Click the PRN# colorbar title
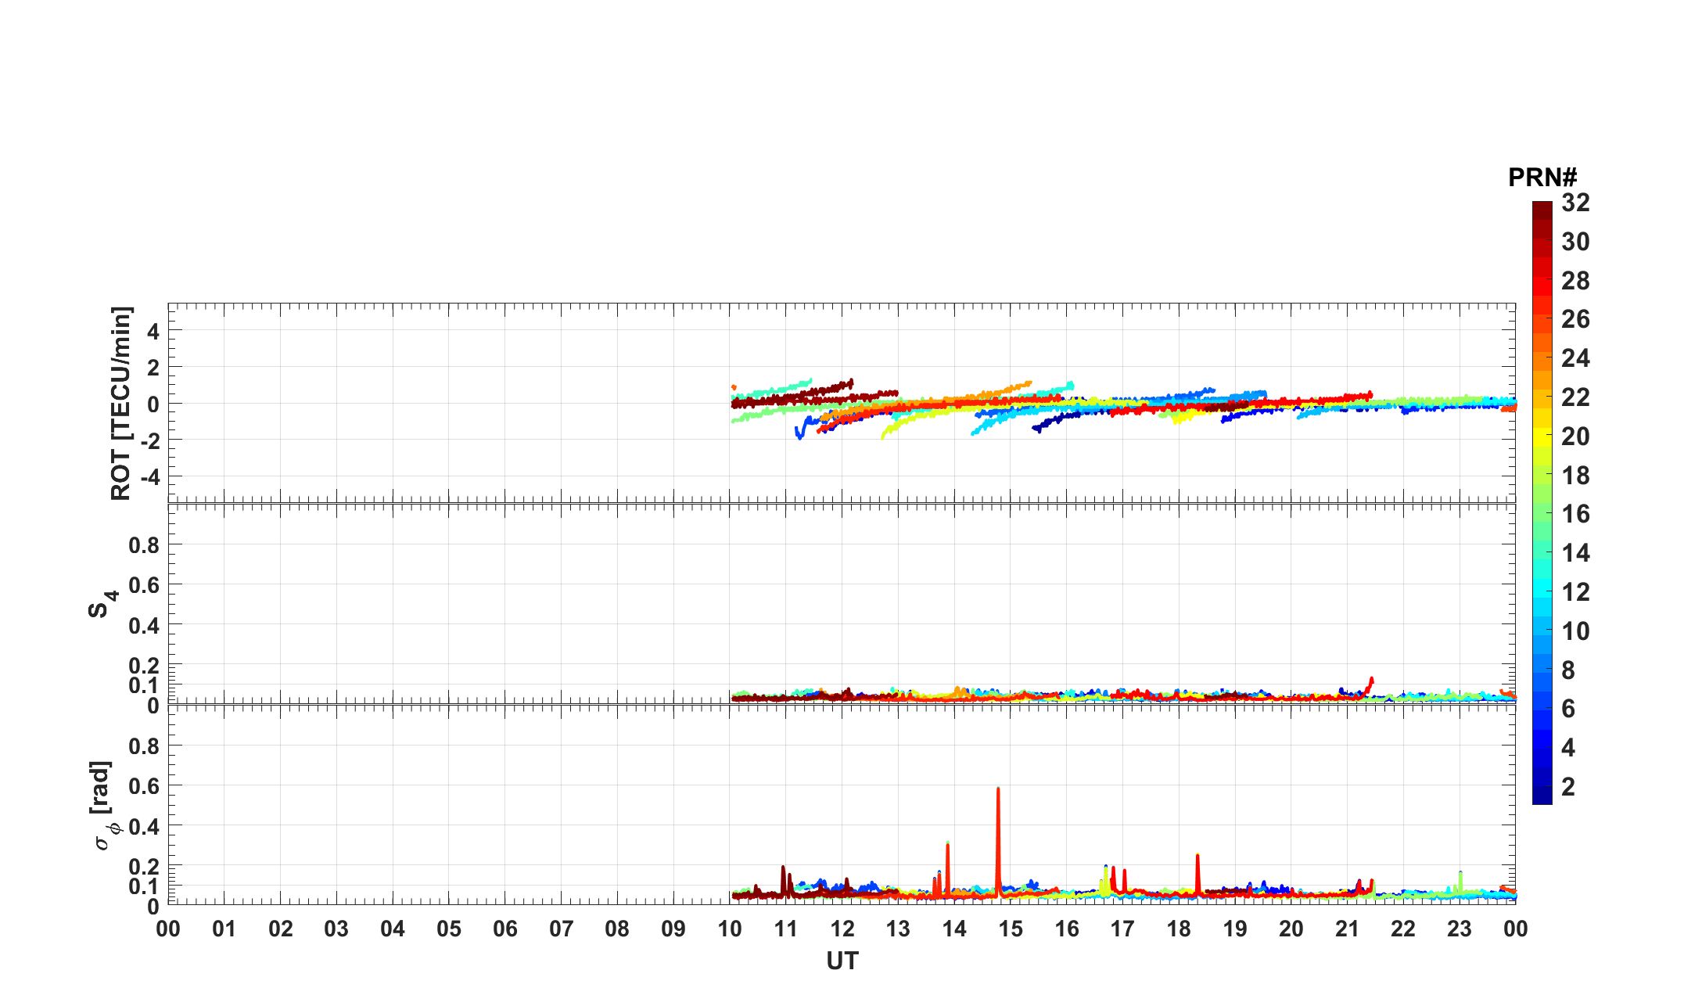 pos(1542,178)
